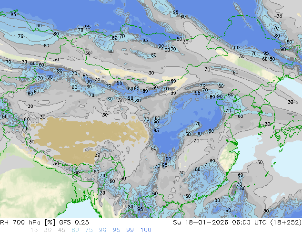Select the 100 value in the legend
This screenshot has height=234, width=302.
click(146, 230)
